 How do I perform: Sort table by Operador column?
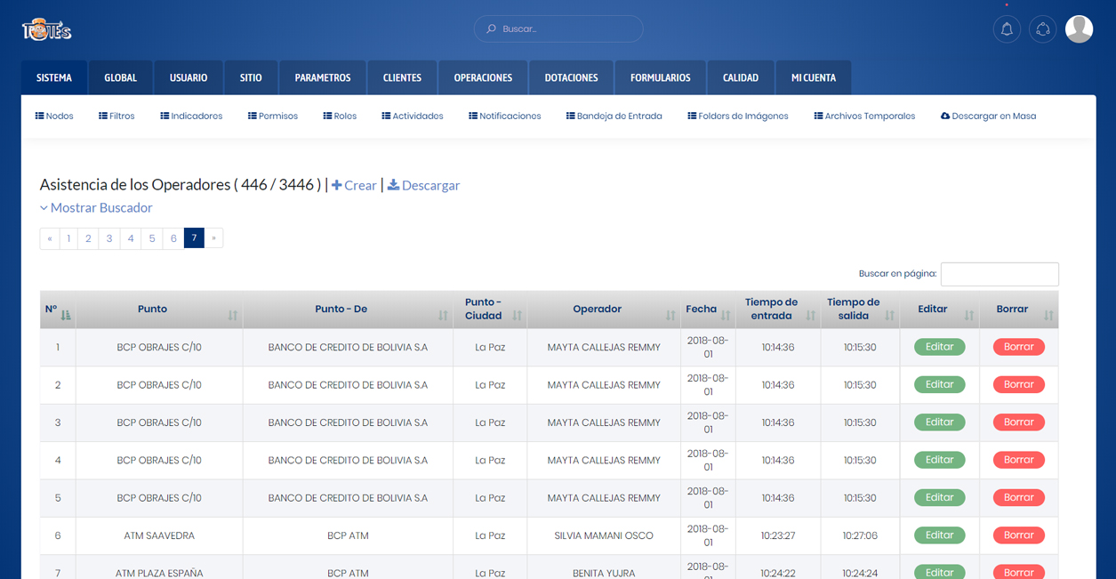point(670,316)
